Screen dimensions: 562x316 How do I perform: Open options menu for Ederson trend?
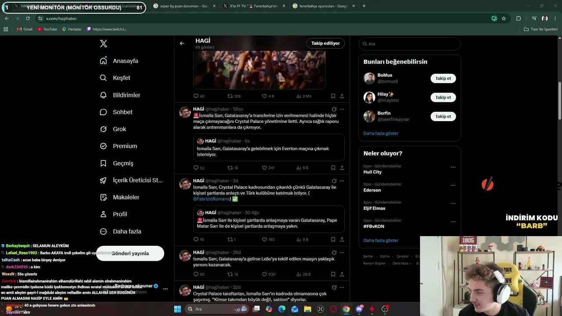point(453,185)
